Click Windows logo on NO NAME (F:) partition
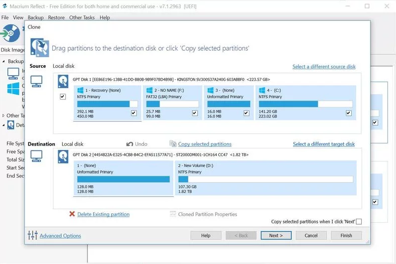Screen dimensions: 396x264 coord(149,90)
